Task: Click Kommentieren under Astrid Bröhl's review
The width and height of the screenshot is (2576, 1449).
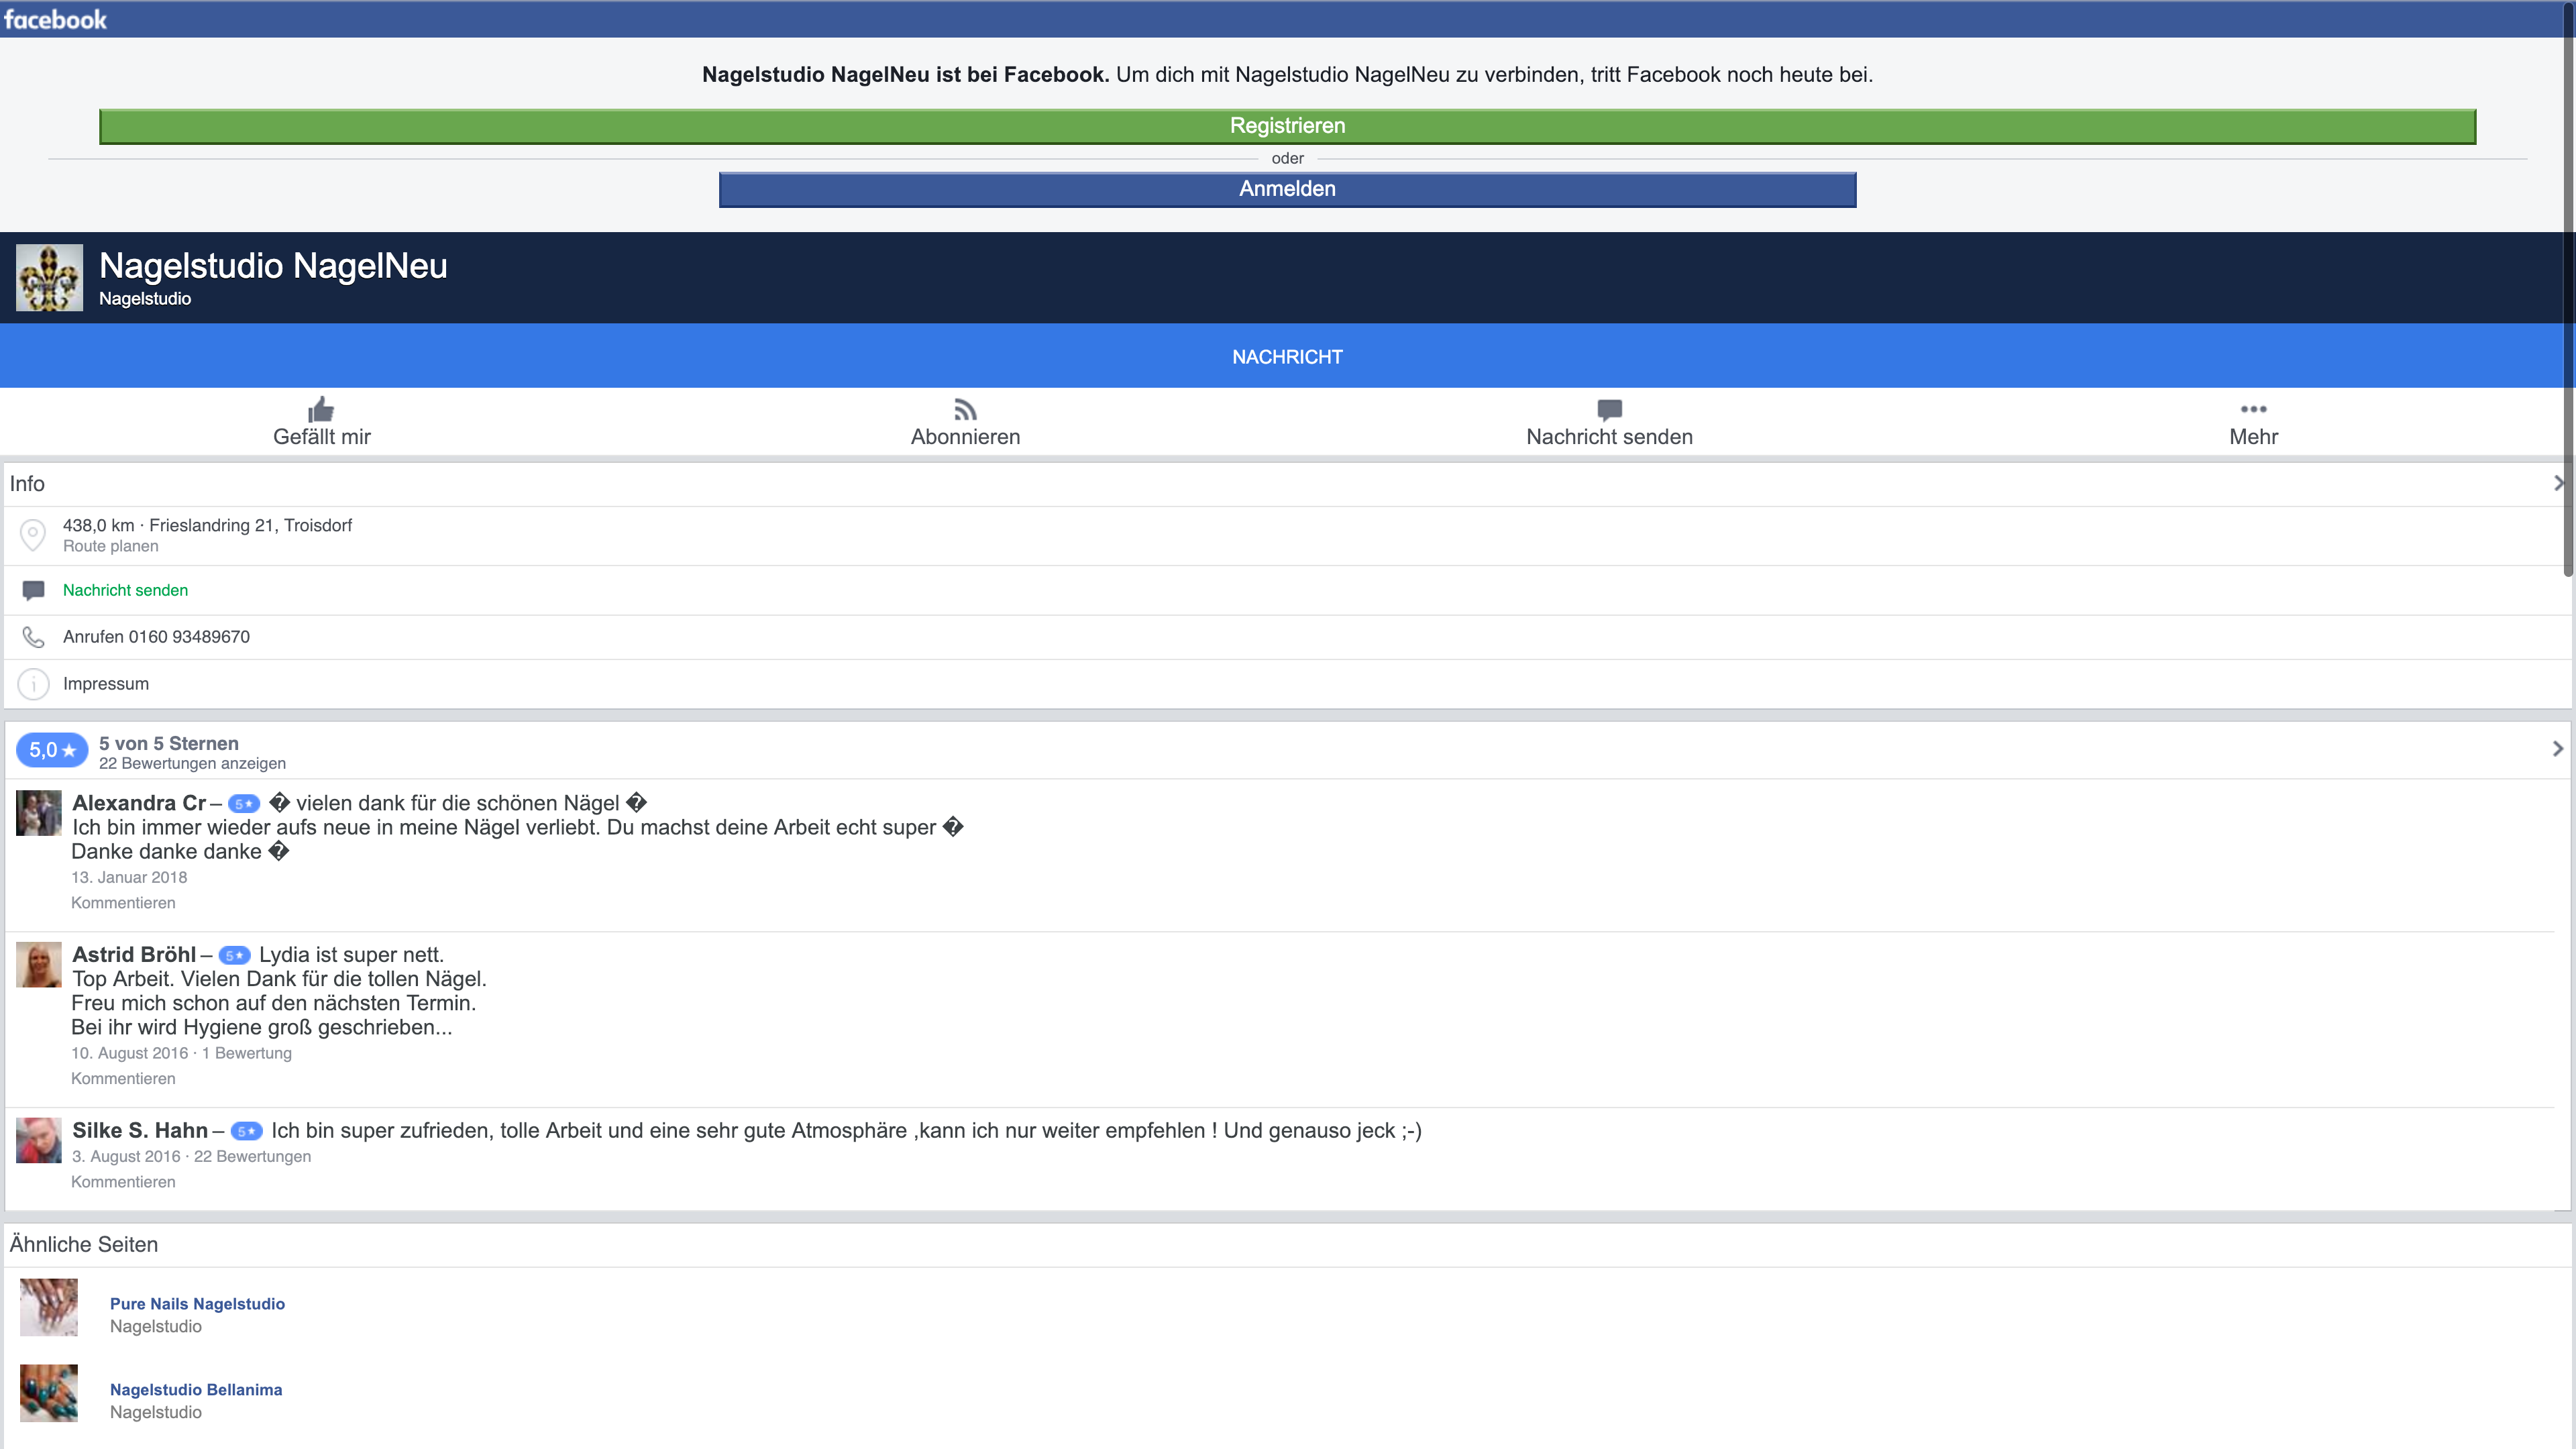Action: point(123,1079)
